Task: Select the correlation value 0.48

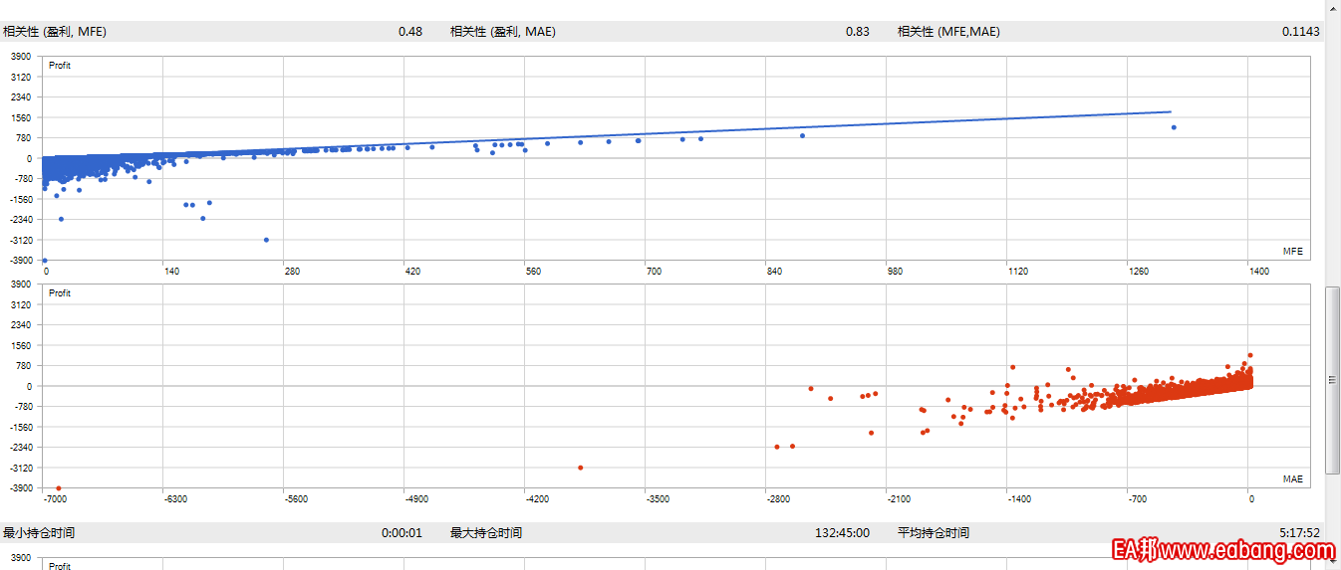Action: pyautogui.click(x=410, y=32)
